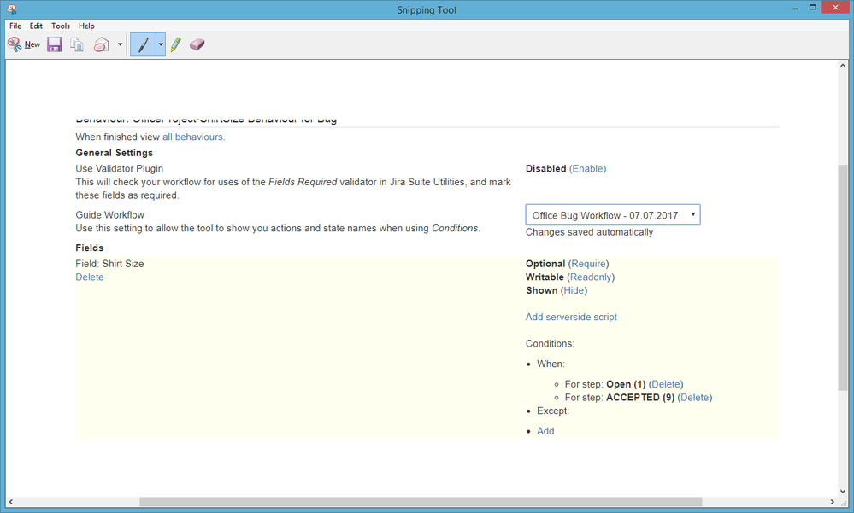Viewport: 854px width, 513px height.
Task: Select the Pen tool
Action: coord(144,44)
